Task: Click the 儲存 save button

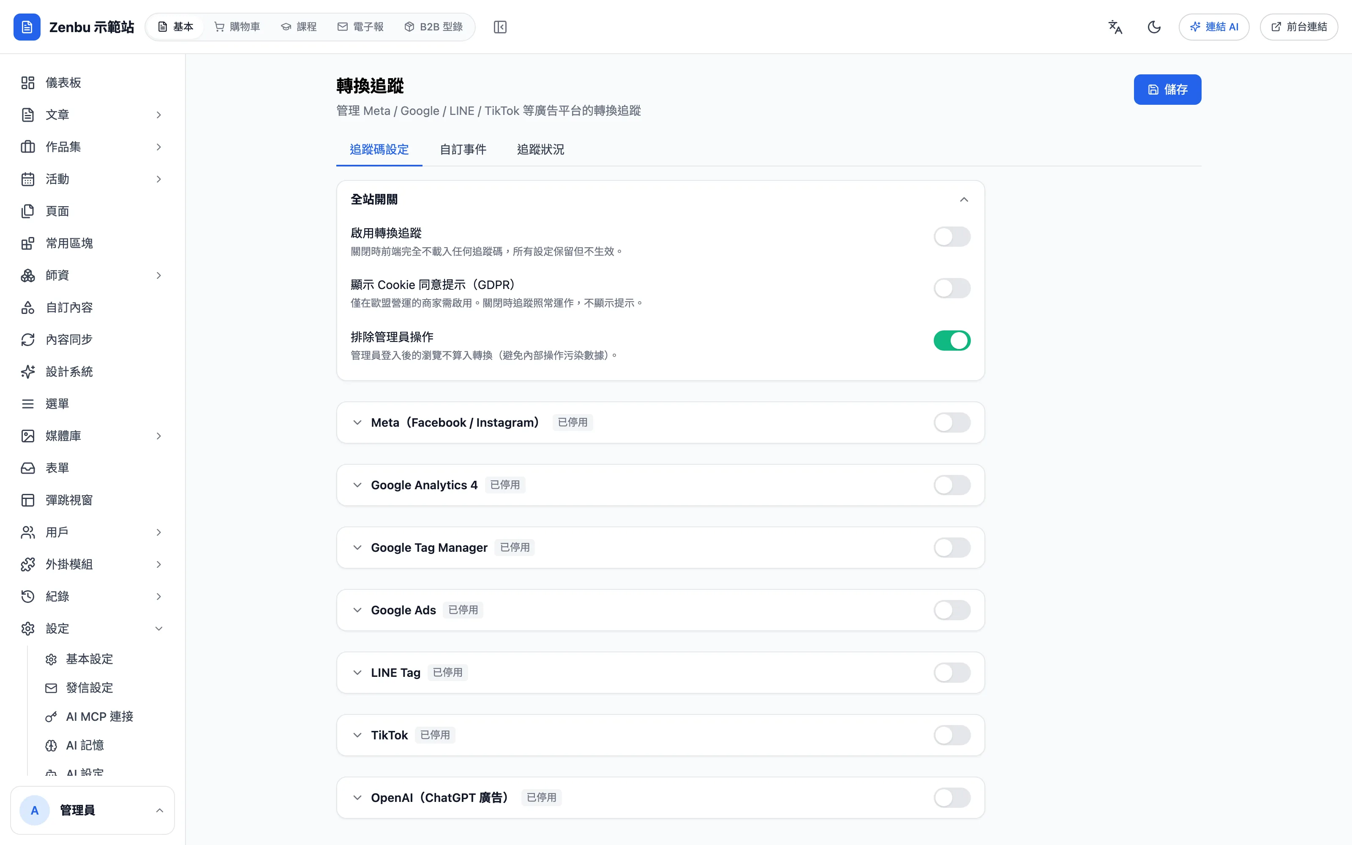Action: (x=1167, y=90)
